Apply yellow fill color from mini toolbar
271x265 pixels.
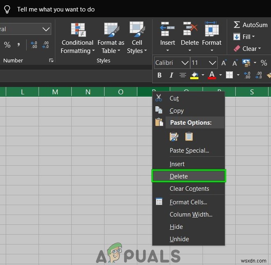click(x=195, y=75)
